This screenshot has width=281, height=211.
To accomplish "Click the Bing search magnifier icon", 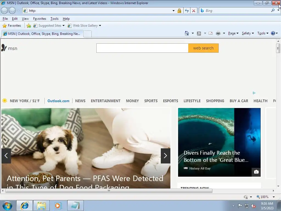I will click(x=273, y=11).
